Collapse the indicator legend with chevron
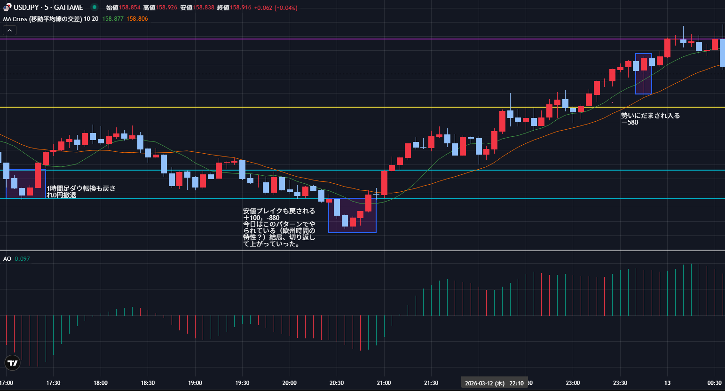This screenshot has width=725, height=391. pos(9,31)
